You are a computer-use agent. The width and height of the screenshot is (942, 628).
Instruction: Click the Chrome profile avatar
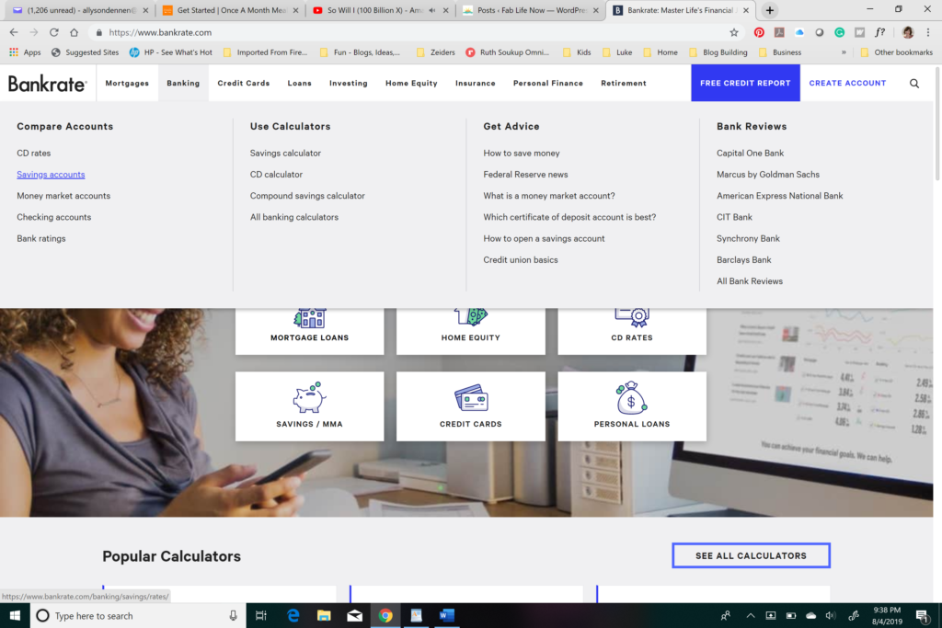908,32
